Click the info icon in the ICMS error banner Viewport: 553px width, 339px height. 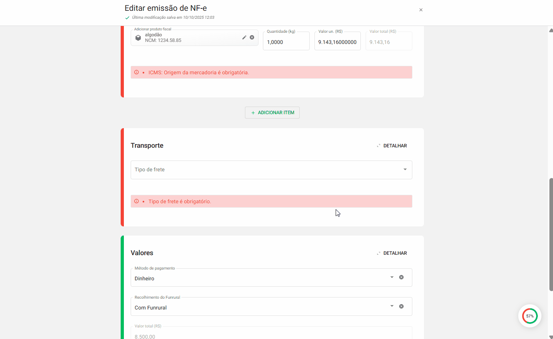coord(137,72)
